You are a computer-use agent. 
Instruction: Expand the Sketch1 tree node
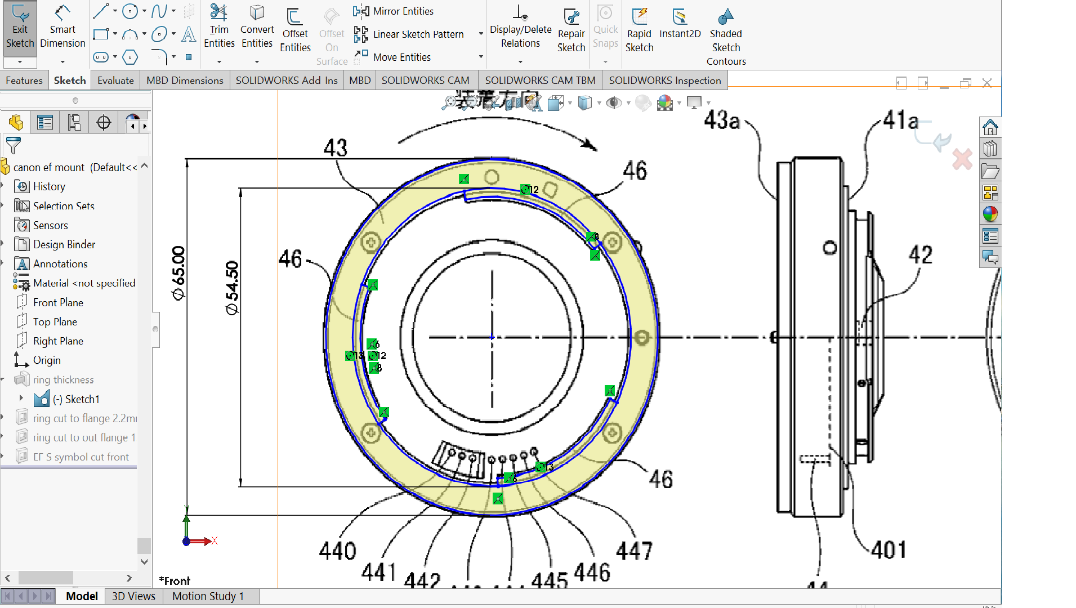[21, 399]
